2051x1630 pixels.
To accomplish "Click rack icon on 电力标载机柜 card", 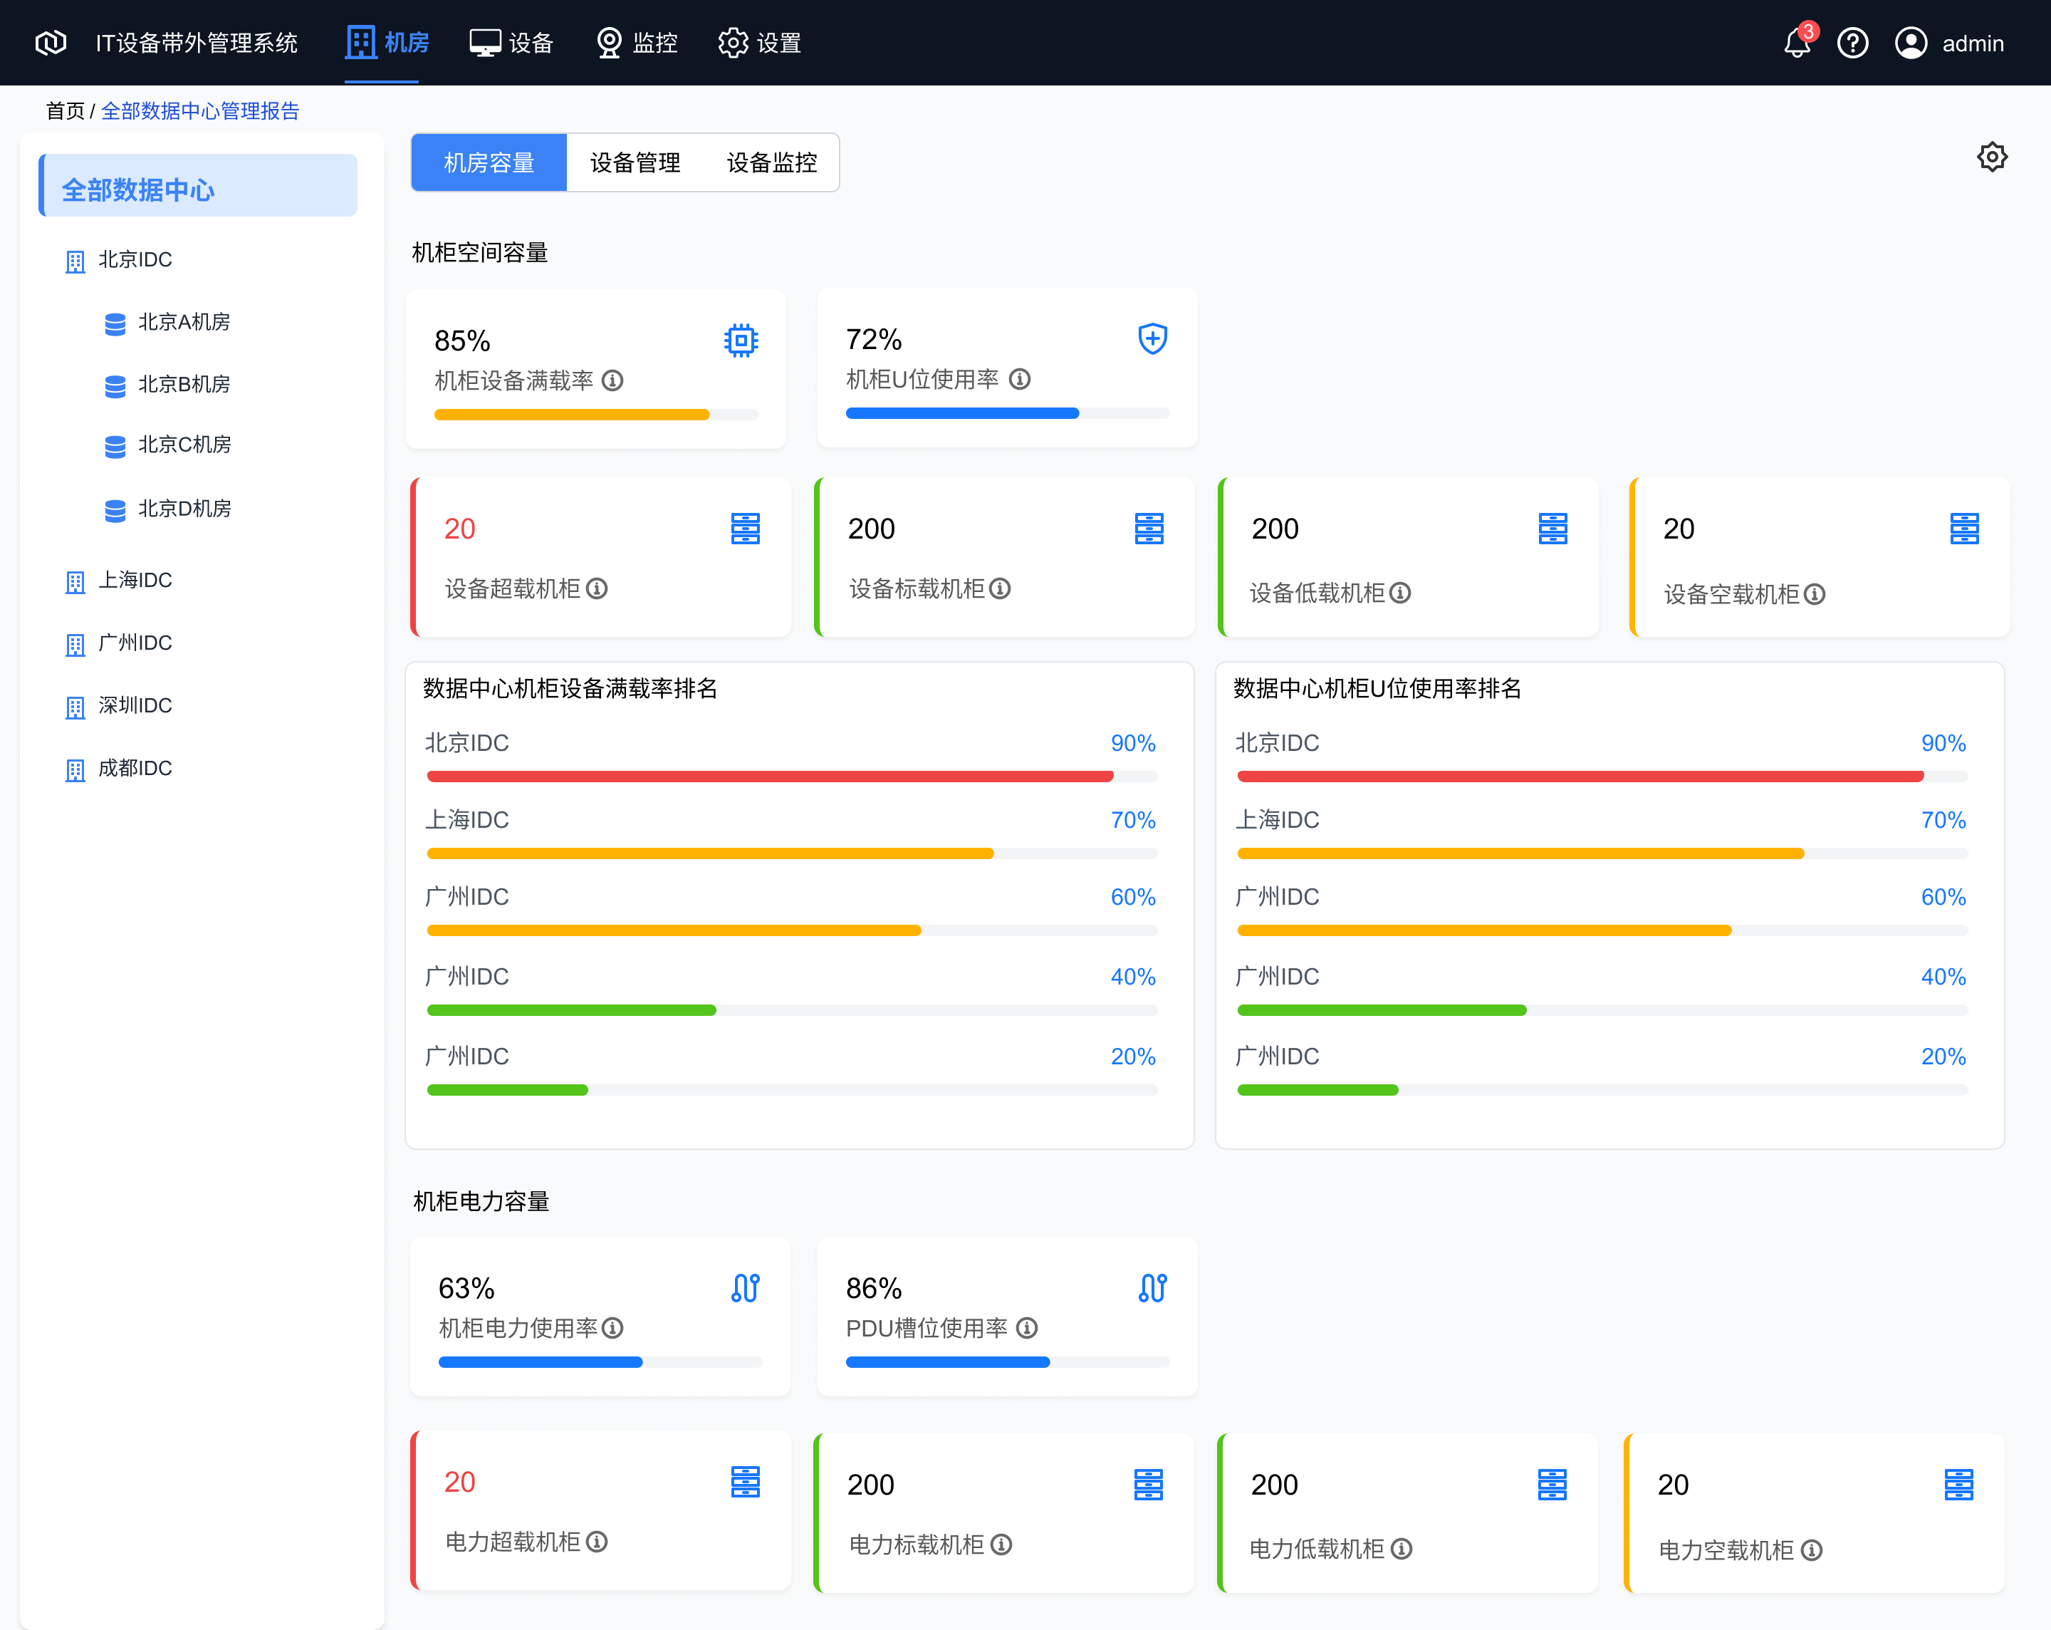I will point(1148,1485).
